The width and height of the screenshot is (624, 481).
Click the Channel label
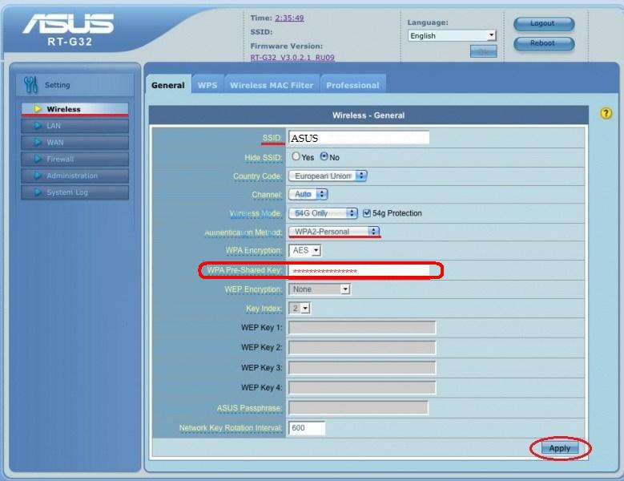267,195
